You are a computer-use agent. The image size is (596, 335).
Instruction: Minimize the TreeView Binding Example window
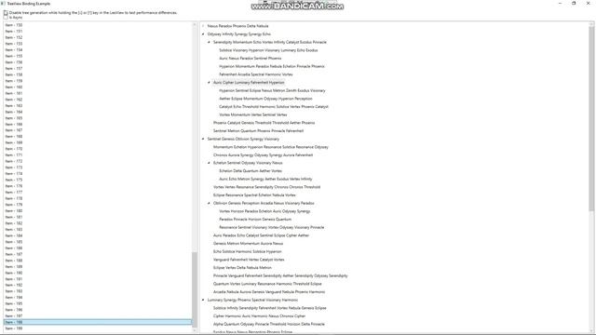tap(560, 4)
